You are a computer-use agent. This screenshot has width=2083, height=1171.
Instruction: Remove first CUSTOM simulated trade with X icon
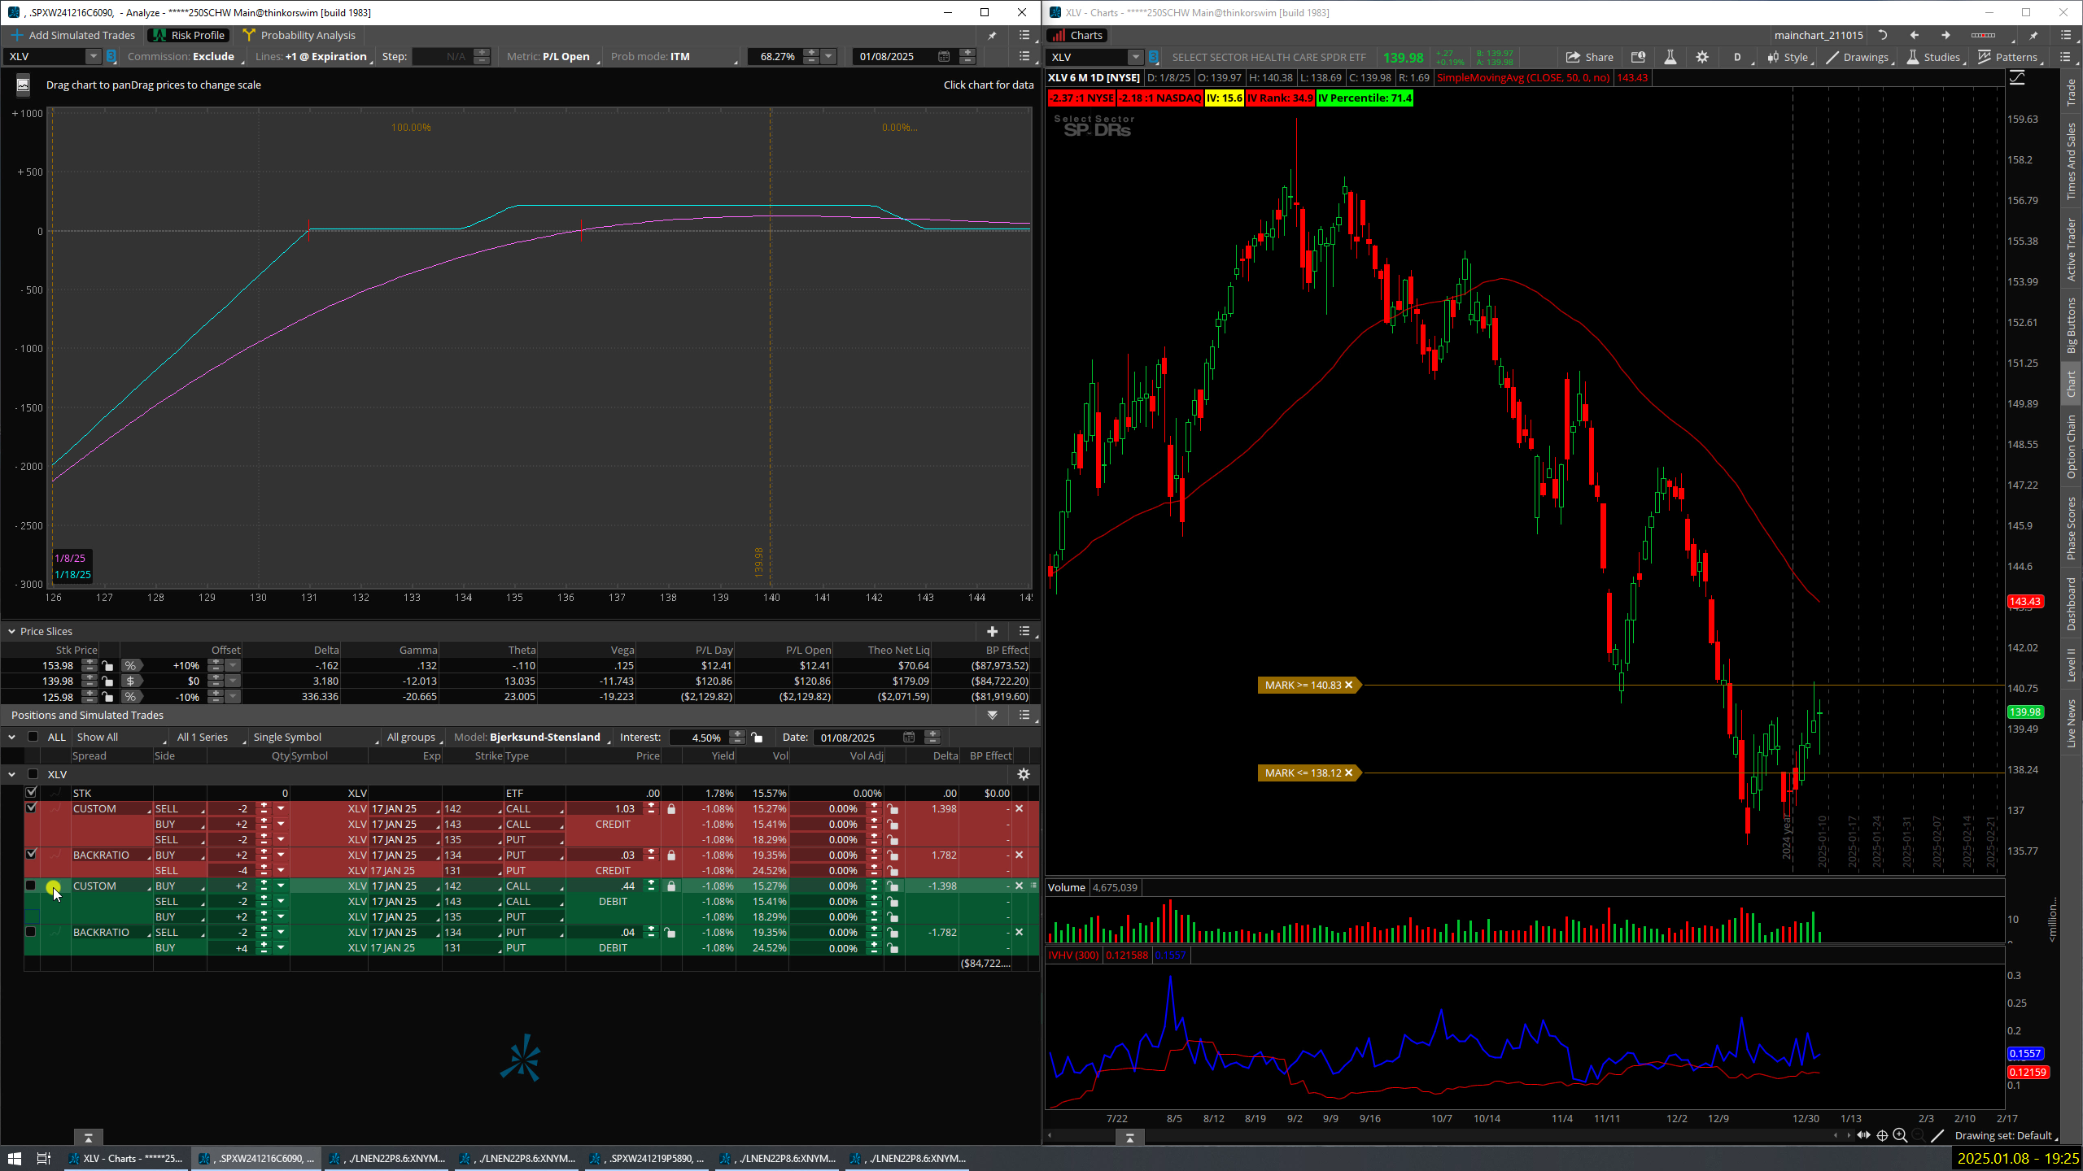pyautogui.click(x=1019, y=808)
